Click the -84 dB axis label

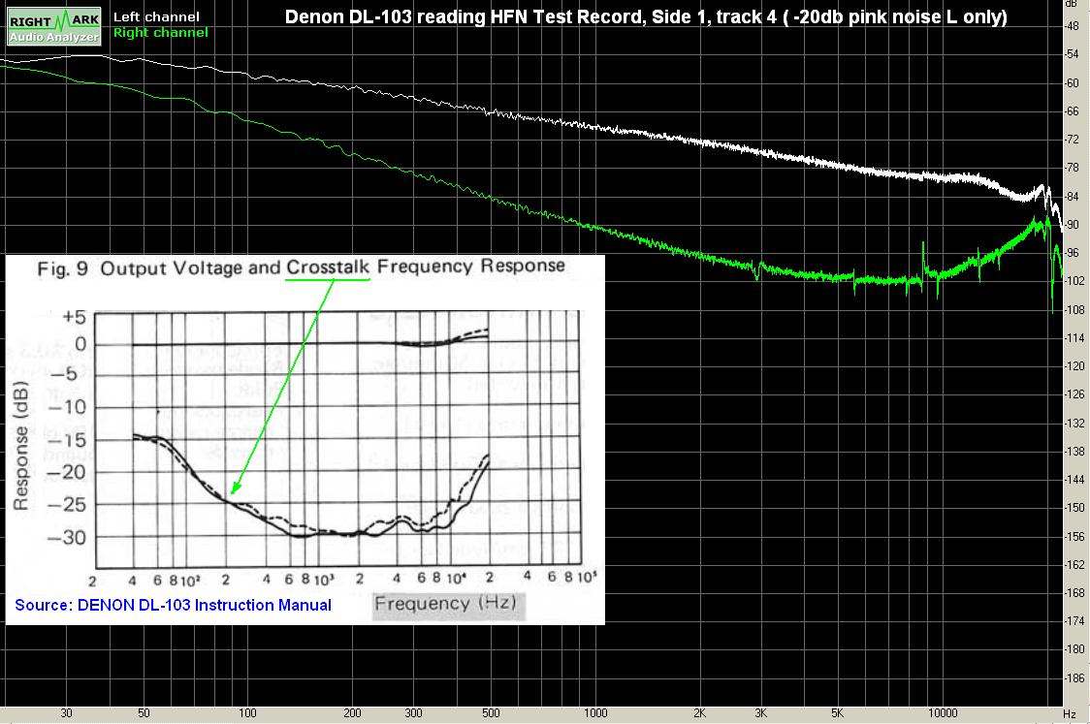click(1072, 196)
